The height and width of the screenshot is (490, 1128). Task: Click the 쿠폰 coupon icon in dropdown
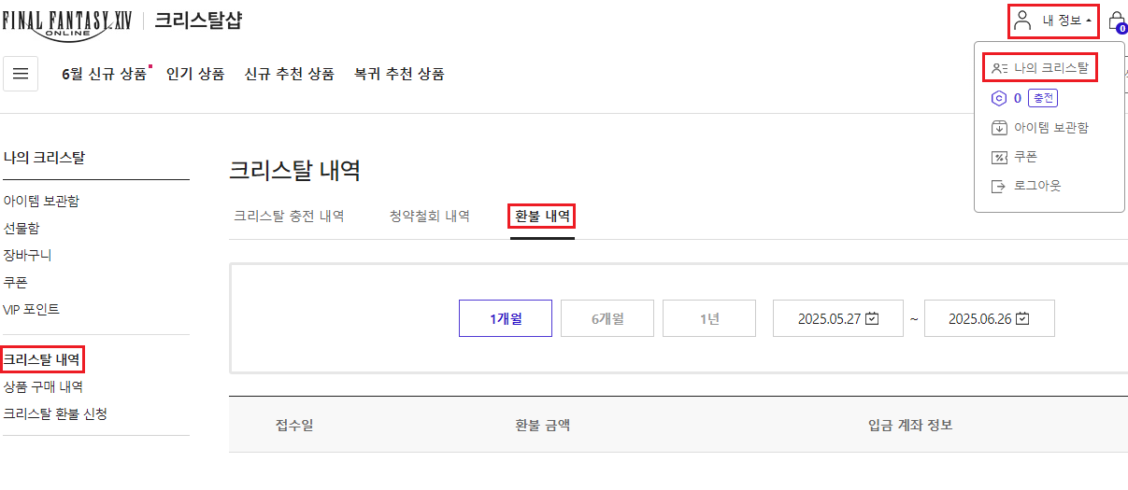(998, 158)
